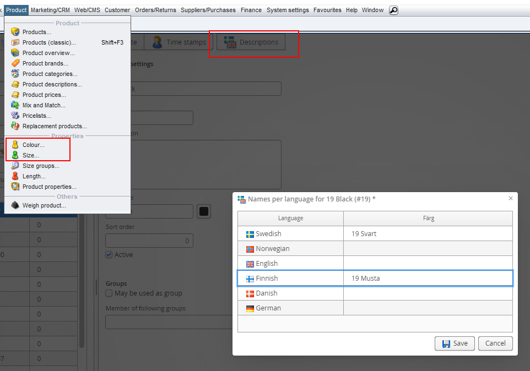Click the Products menu icon

coord(15,32)
